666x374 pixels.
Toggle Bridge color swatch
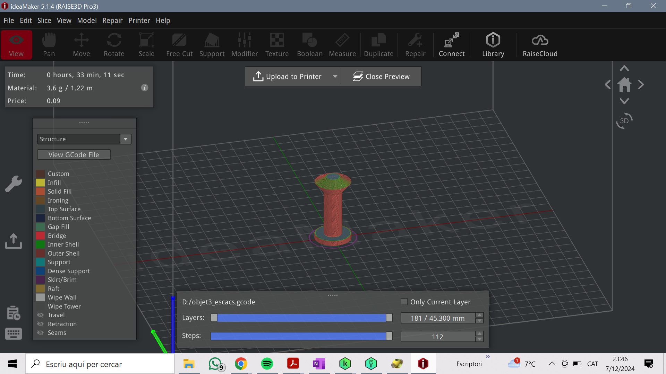click(x=41, y=235)
